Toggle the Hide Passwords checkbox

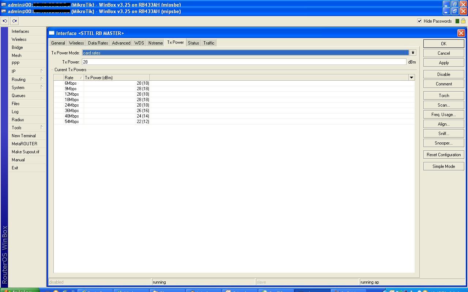pyautogui.click(x=419, y=21)
